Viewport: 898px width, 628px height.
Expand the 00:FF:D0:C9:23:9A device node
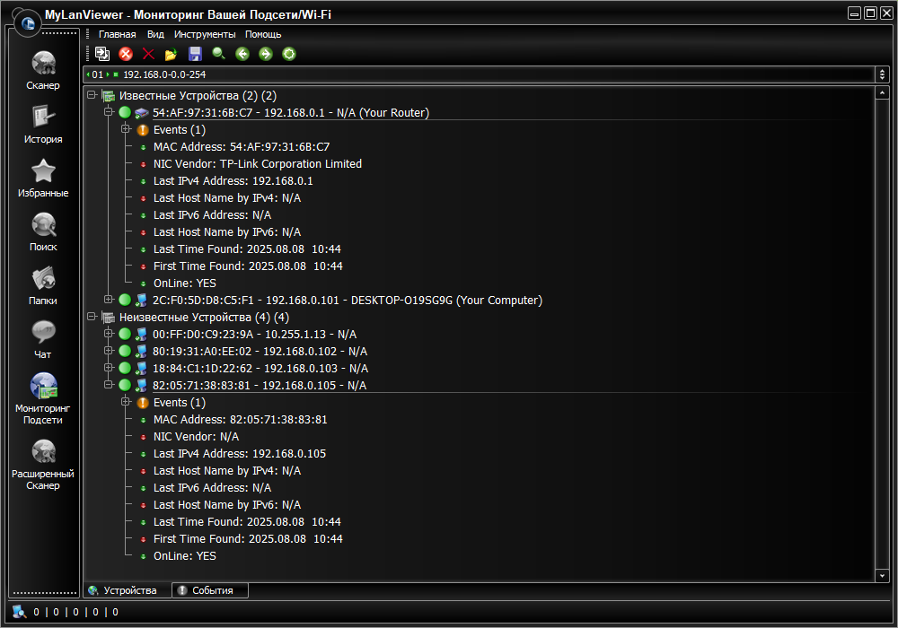click(109, 333)
